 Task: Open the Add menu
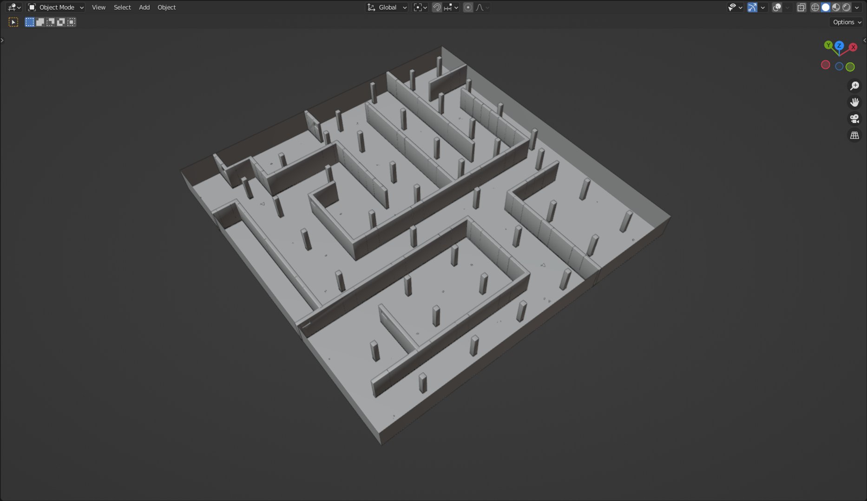click(x=144, y=7)
